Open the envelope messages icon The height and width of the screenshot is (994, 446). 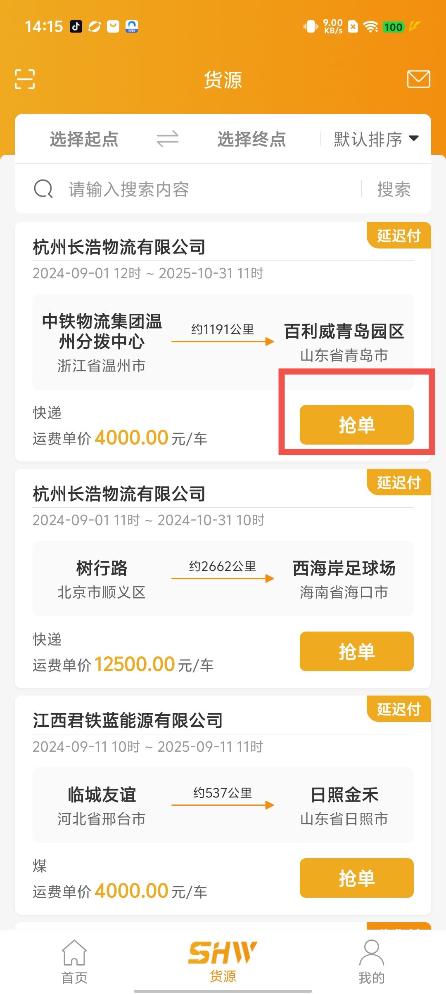tap(419, 79)
